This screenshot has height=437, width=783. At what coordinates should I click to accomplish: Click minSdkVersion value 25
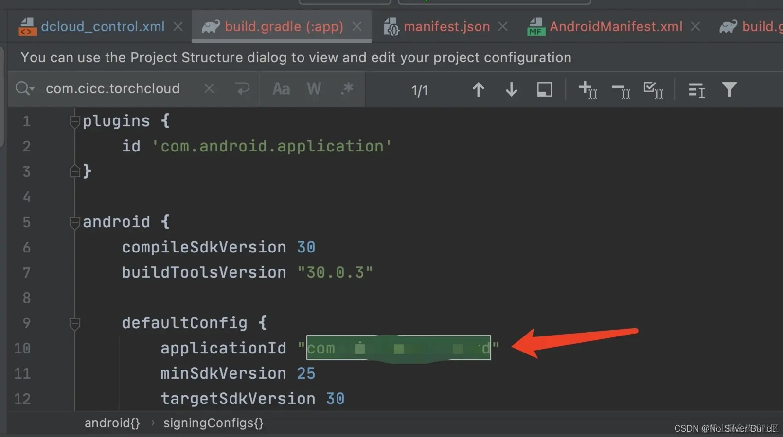[306, 373]
